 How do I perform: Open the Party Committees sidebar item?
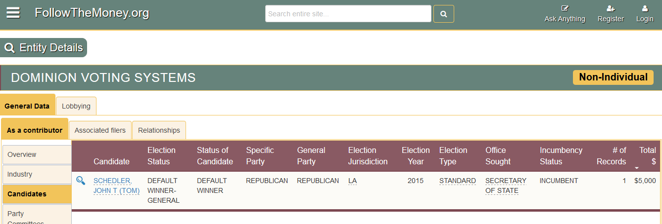pos(37,215)
